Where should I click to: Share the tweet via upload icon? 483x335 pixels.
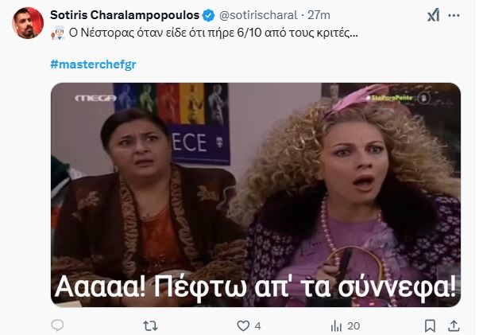(454, 325)
